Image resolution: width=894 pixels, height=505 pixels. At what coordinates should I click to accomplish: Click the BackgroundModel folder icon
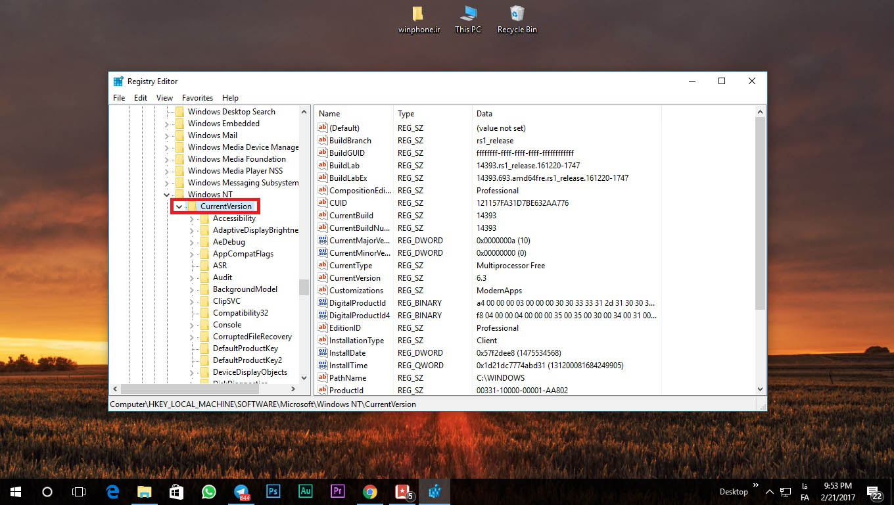pos(204,289)
